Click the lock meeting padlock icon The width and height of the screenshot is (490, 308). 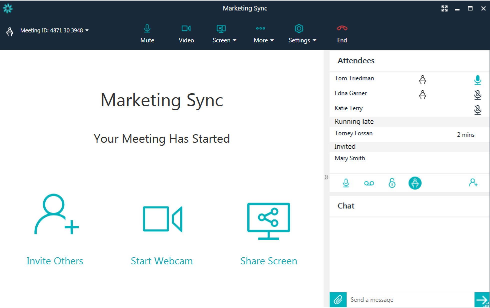point(392,183)
